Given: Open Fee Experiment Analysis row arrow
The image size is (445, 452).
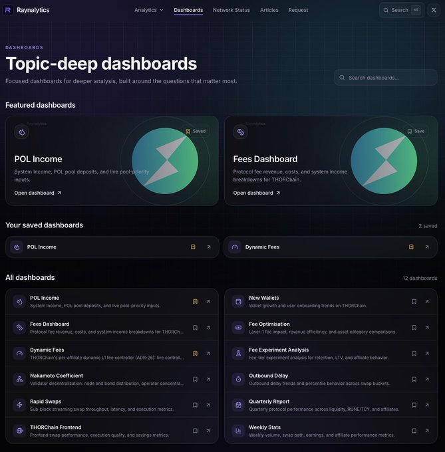Looking at the screenshot, I should [427, 354].
